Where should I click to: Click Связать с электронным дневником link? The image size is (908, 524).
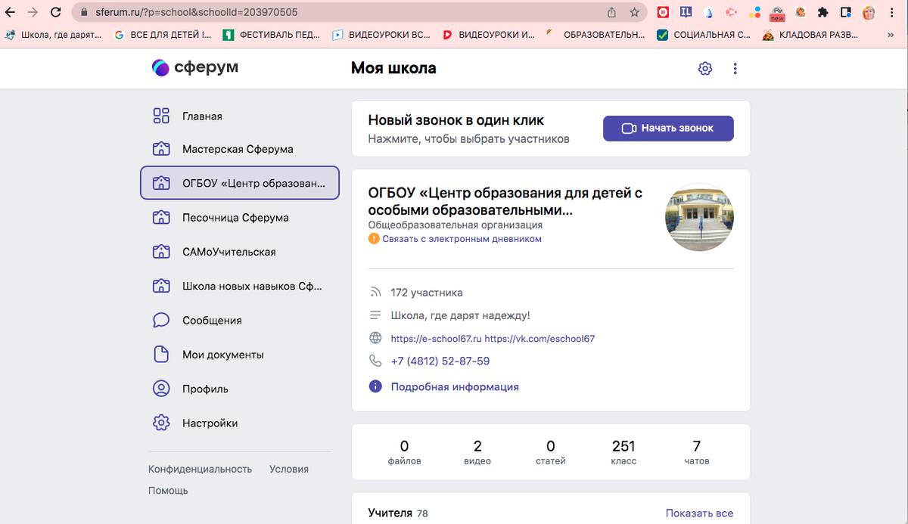pos(462,239)
